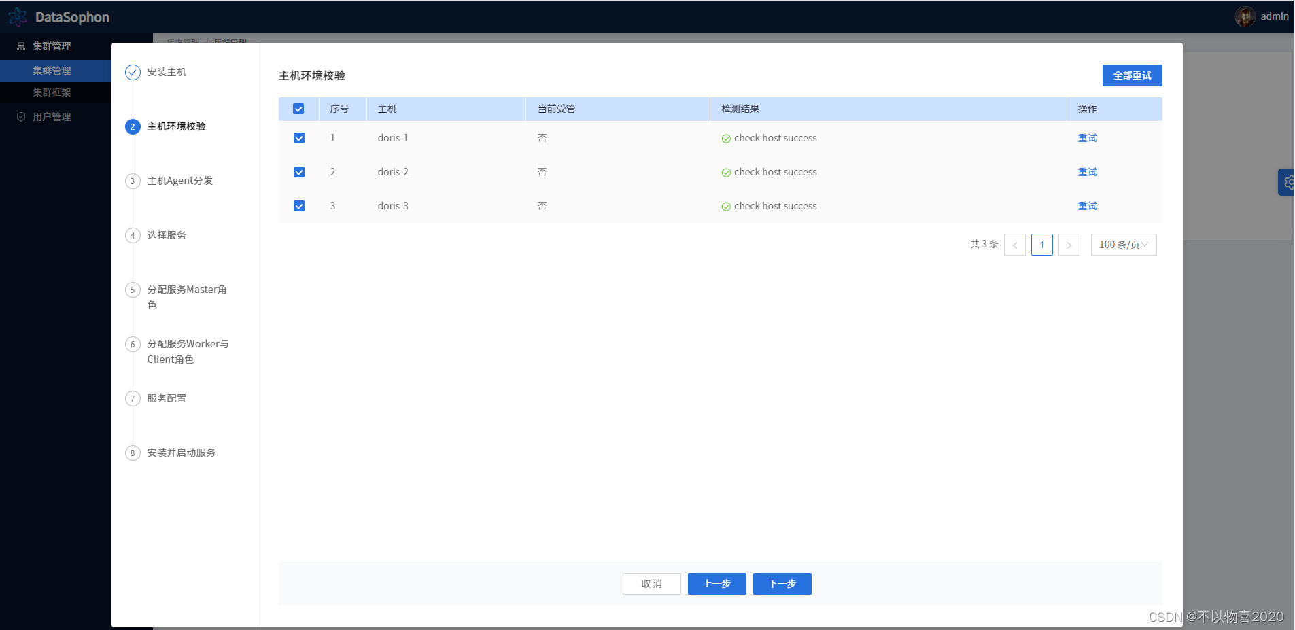Viewport: 1295px width, 630px height.
Task: Click success icon in doris-2 row
Action: coord(726,173)
